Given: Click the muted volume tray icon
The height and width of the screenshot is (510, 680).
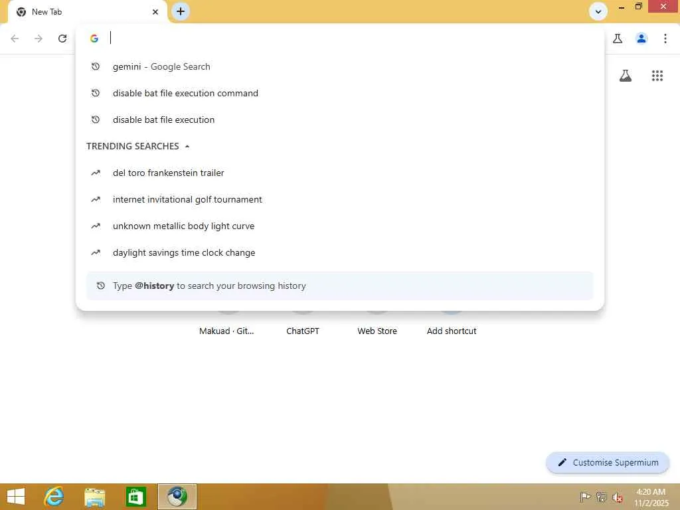Looking at the screenshot, I should (617, 497).
